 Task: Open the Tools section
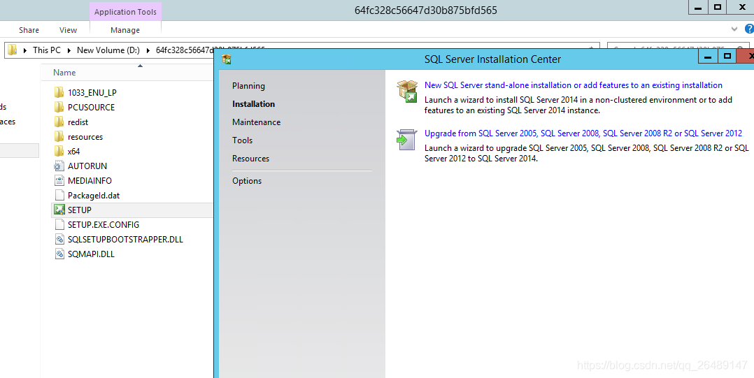(x=242, y=140)
